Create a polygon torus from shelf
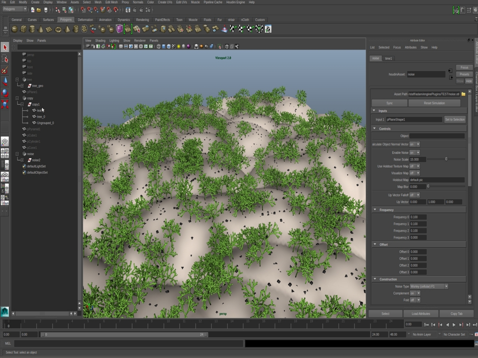This screenshot has width=478, height=358. tap(58, 29)
